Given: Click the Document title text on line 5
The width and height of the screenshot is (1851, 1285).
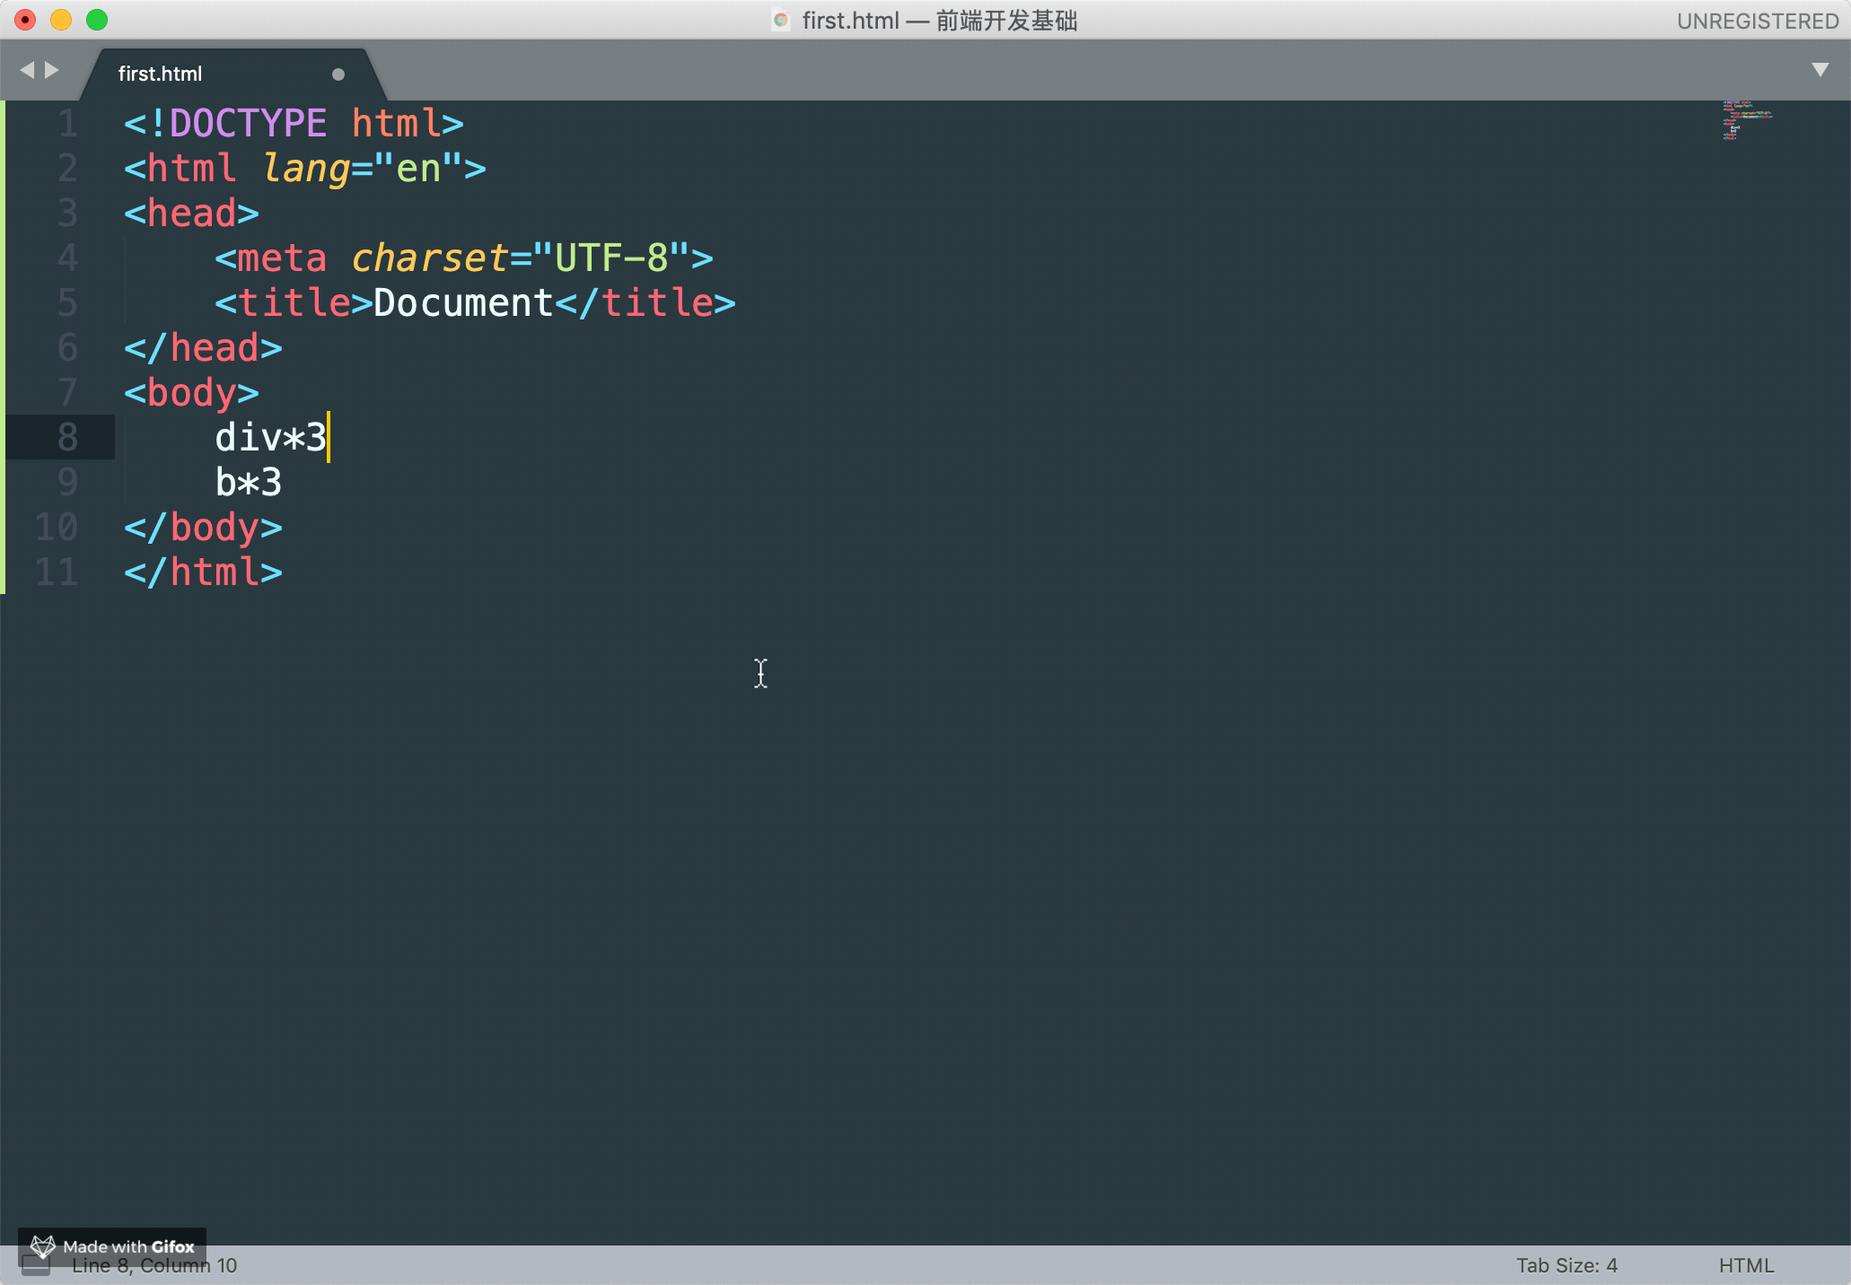Looking at the screenshot, I should pyautogui.click(x=463, y=303).
